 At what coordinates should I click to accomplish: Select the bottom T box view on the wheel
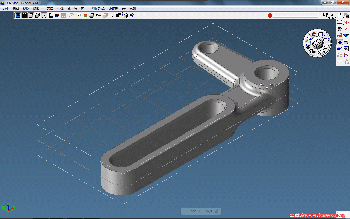pyautogui.click(x=321, y=52)
